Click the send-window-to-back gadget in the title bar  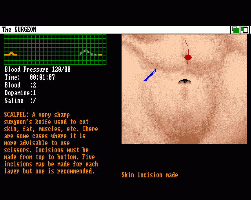pyautogui.click(x=235, y=30)
